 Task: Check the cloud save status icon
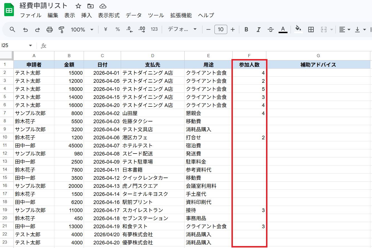point(103,6)
